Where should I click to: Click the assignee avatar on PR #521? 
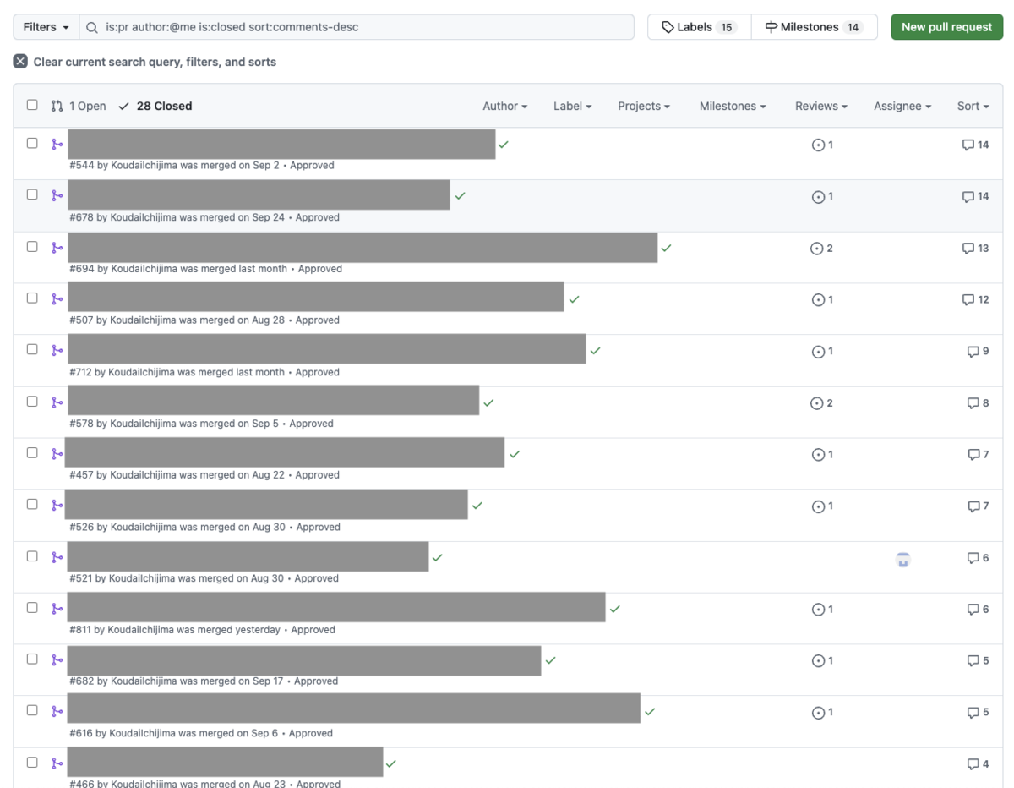click(903, 559)
